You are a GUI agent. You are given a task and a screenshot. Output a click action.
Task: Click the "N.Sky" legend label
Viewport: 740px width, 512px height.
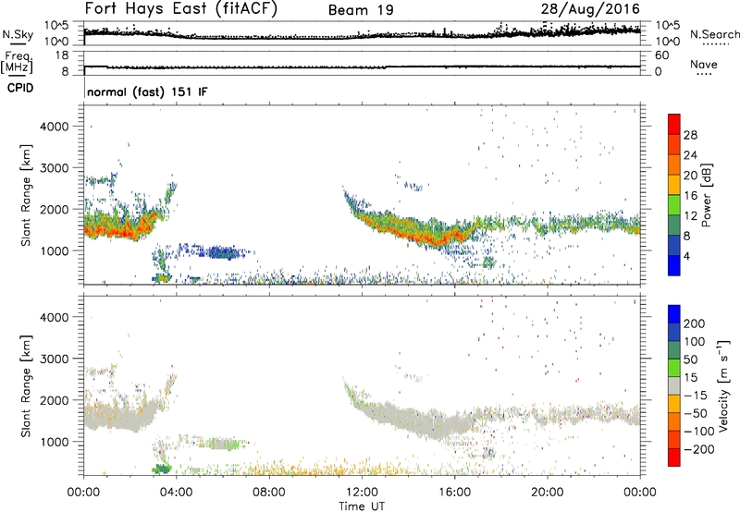(x=18, y=34)
